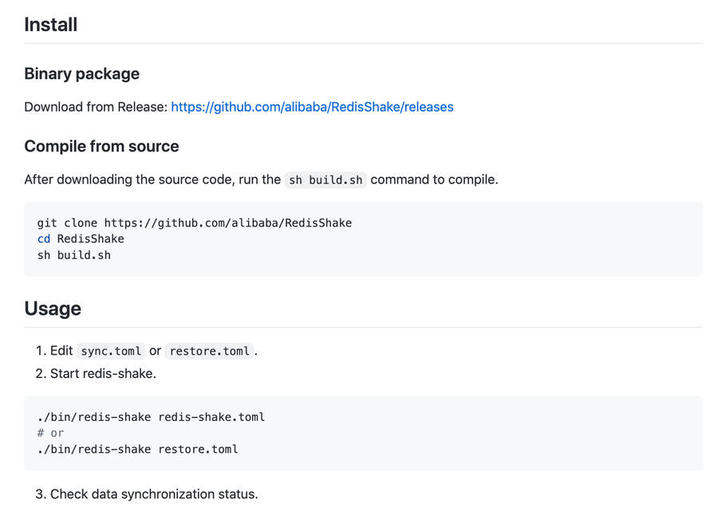Select the sh build.sh inline code
Viewport: 718px width, 519px height.
tap(325, 179)
